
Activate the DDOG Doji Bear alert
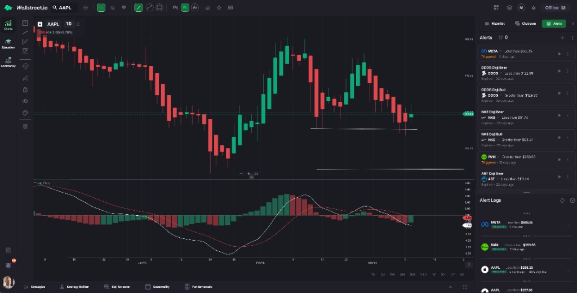click(x=560, y=71)
